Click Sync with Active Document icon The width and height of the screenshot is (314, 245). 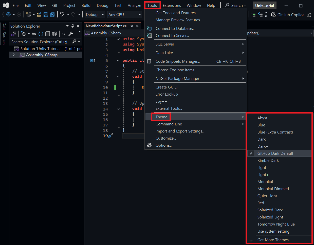[x=34, y=34]
